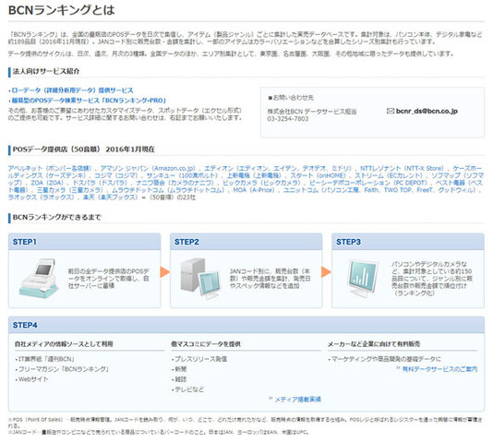Image resolution: width=493 pixels, height=443 pixels.
Task: Open the 楽天 (楽天ブックス) link
Action: (x=110, y=198)
